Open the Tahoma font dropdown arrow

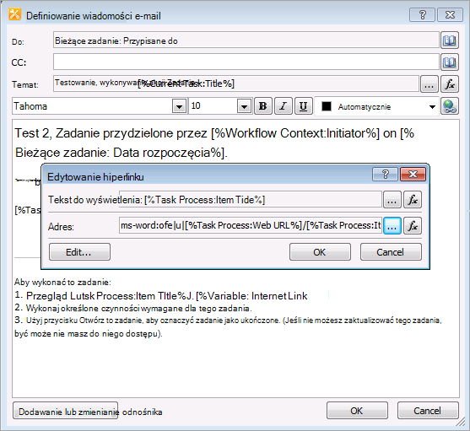click(x=179, y=106)
